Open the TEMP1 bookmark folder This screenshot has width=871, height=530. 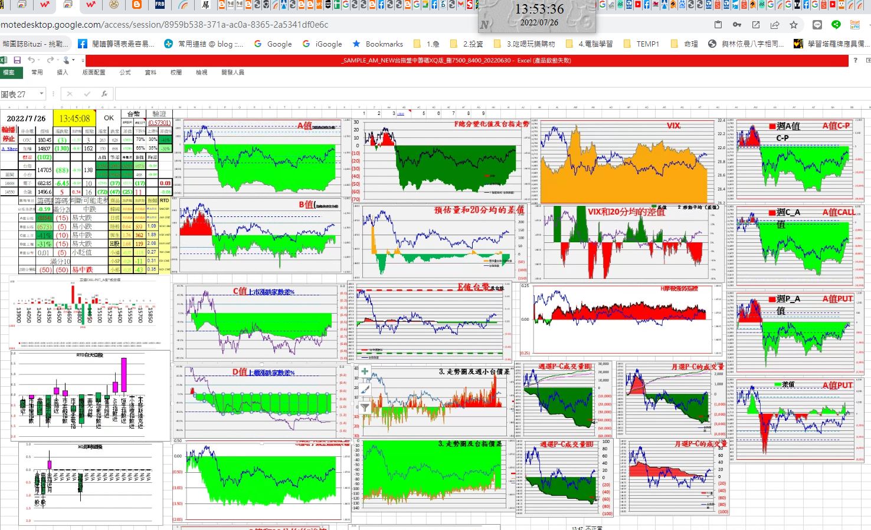tap(641, 44)
